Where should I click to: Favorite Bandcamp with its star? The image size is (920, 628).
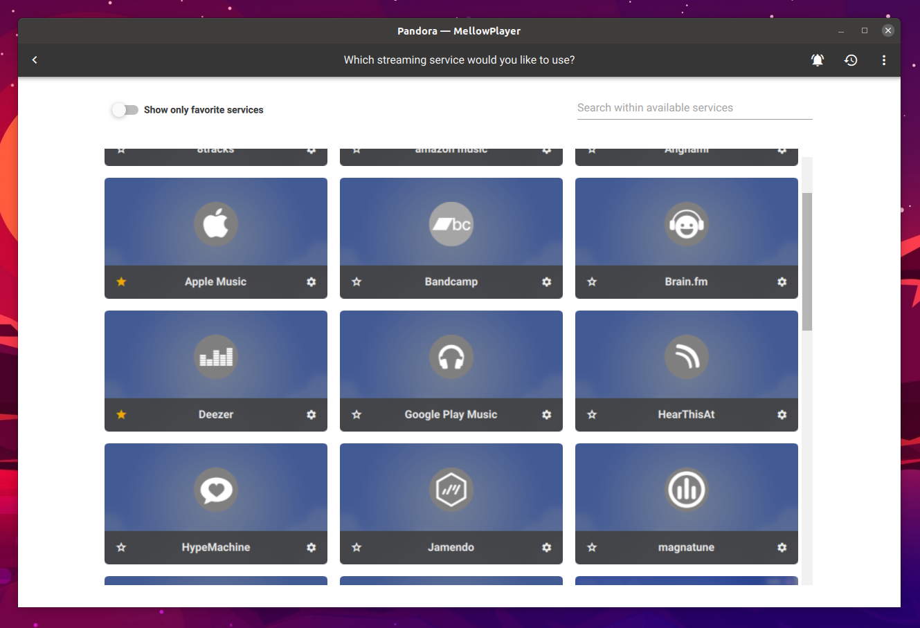coord(357,281)
